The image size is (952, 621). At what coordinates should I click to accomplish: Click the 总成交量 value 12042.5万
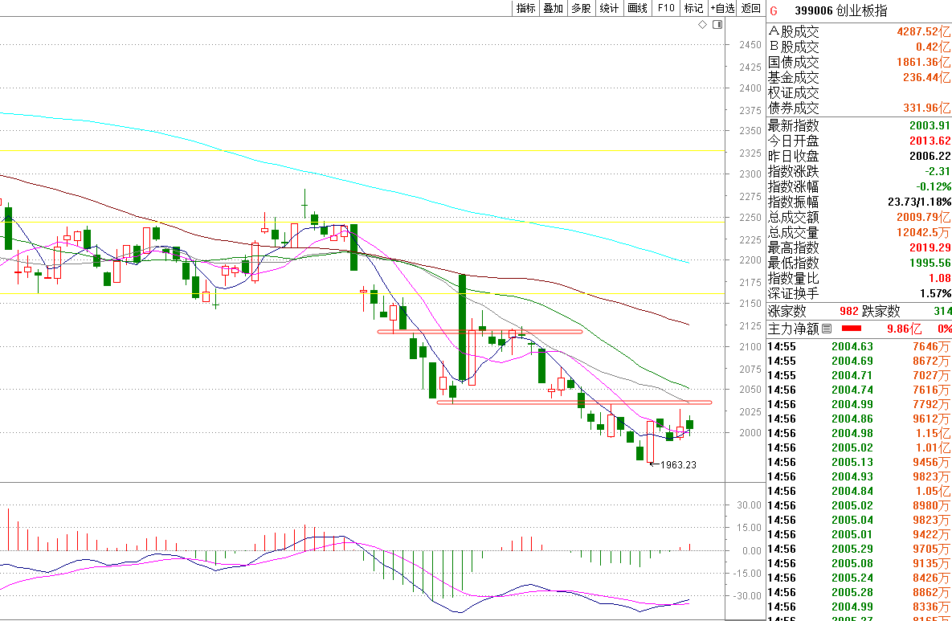pos(923,232)
